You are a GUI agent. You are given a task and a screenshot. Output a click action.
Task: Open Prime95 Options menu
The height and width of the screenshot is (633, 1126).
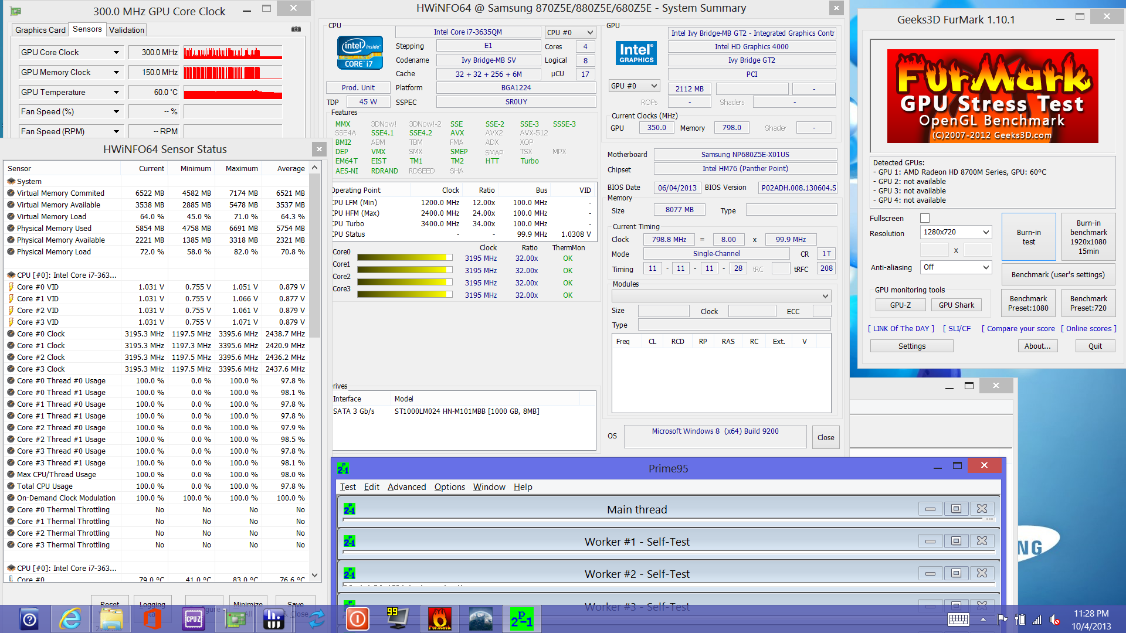pyautogui.click(x=450, y=487)
